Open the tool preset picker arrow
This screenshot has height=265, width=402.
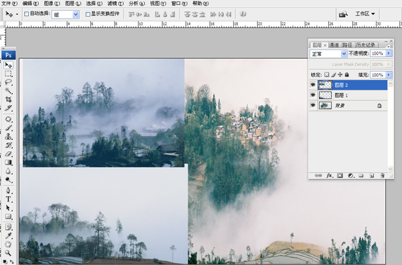click(x=17, y=14)
